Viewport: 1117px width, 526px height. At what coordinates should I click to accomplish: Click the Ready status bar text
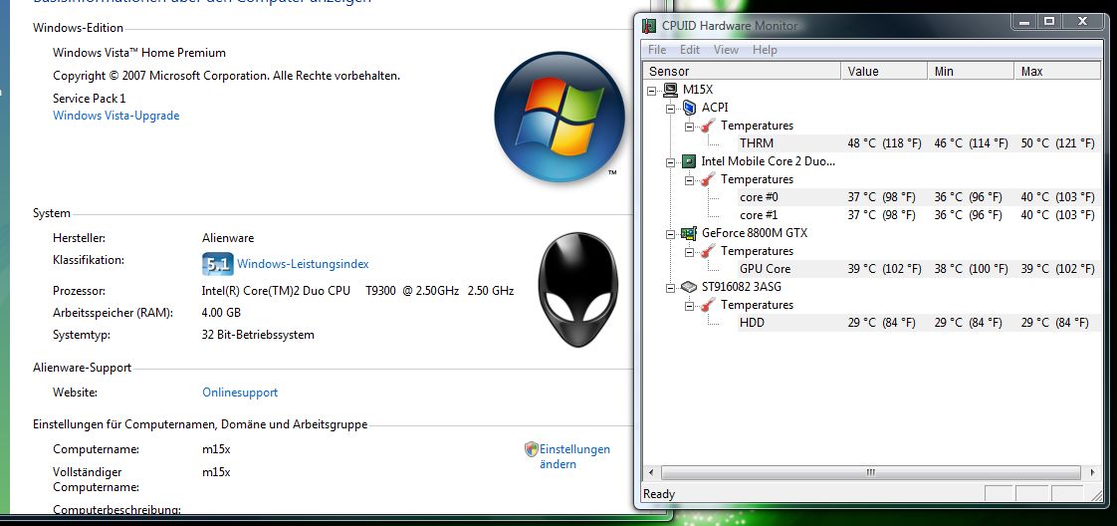(x=659, y=494)
